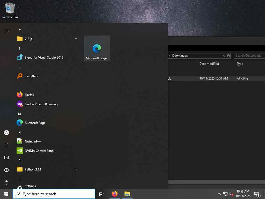Open the pinned Microsoft Edge tile

[x=97, y=48]
